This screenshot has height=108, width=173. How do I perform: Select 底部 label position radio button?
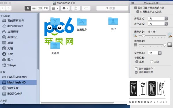pyautogui.click(x=137, y=62)
